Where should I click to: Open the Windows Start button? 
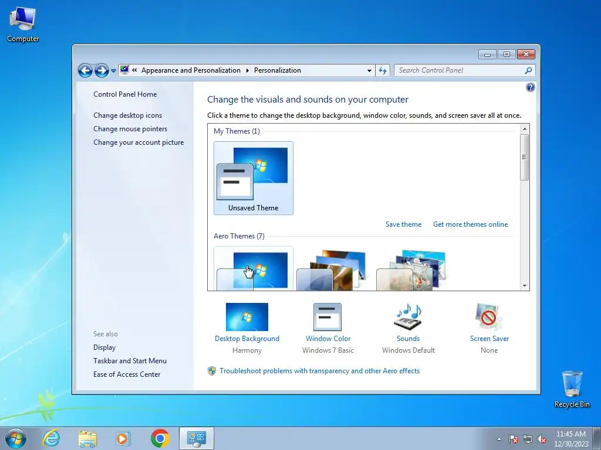tap(16, 438)
